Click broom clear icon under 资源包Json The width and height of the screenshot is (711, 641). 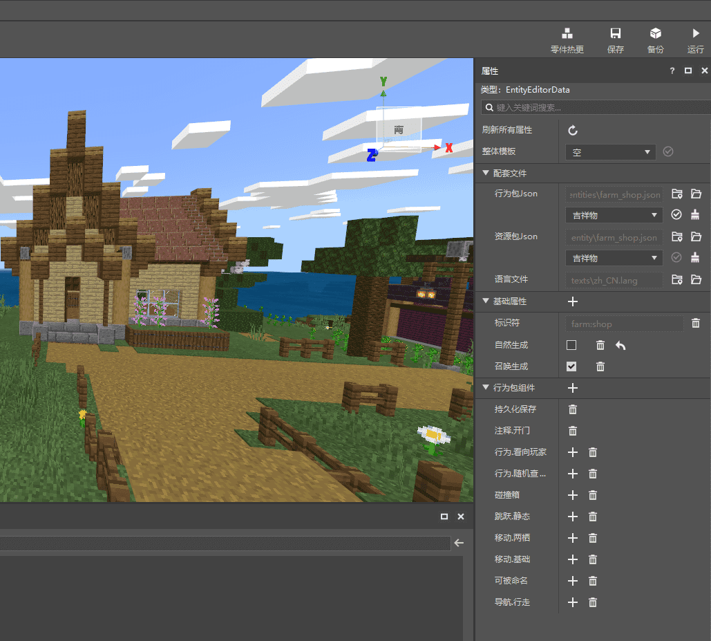point(695,258)
